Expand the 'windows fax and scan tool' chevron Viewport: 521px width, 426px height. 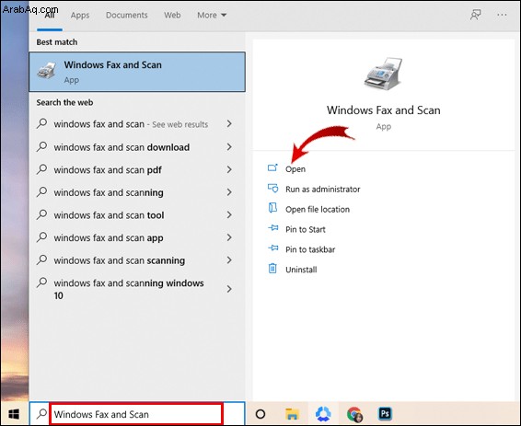229,214
